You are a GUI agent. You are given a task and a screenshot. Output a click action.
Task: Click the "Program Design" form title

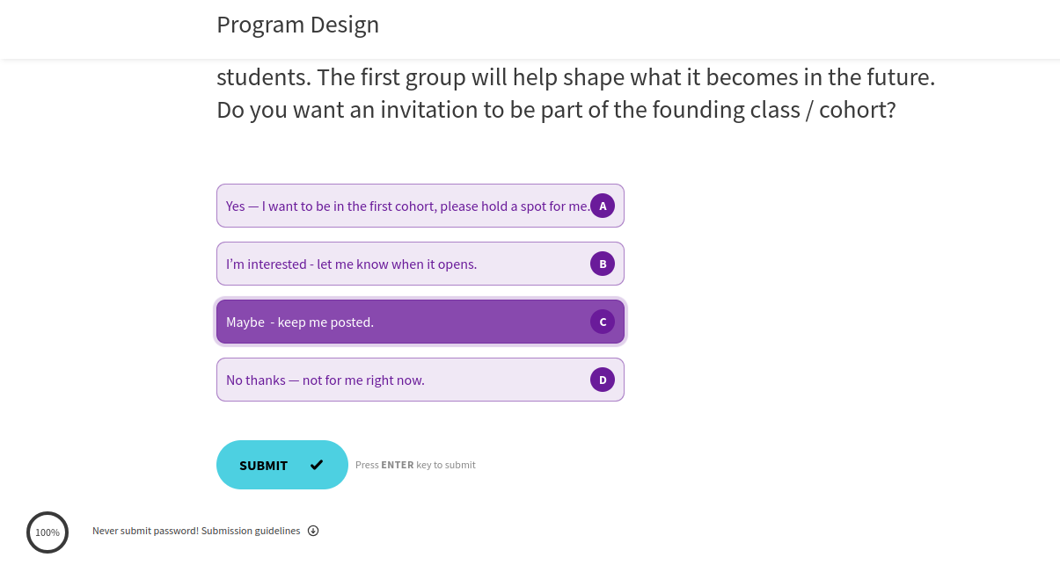coord(297,25)
